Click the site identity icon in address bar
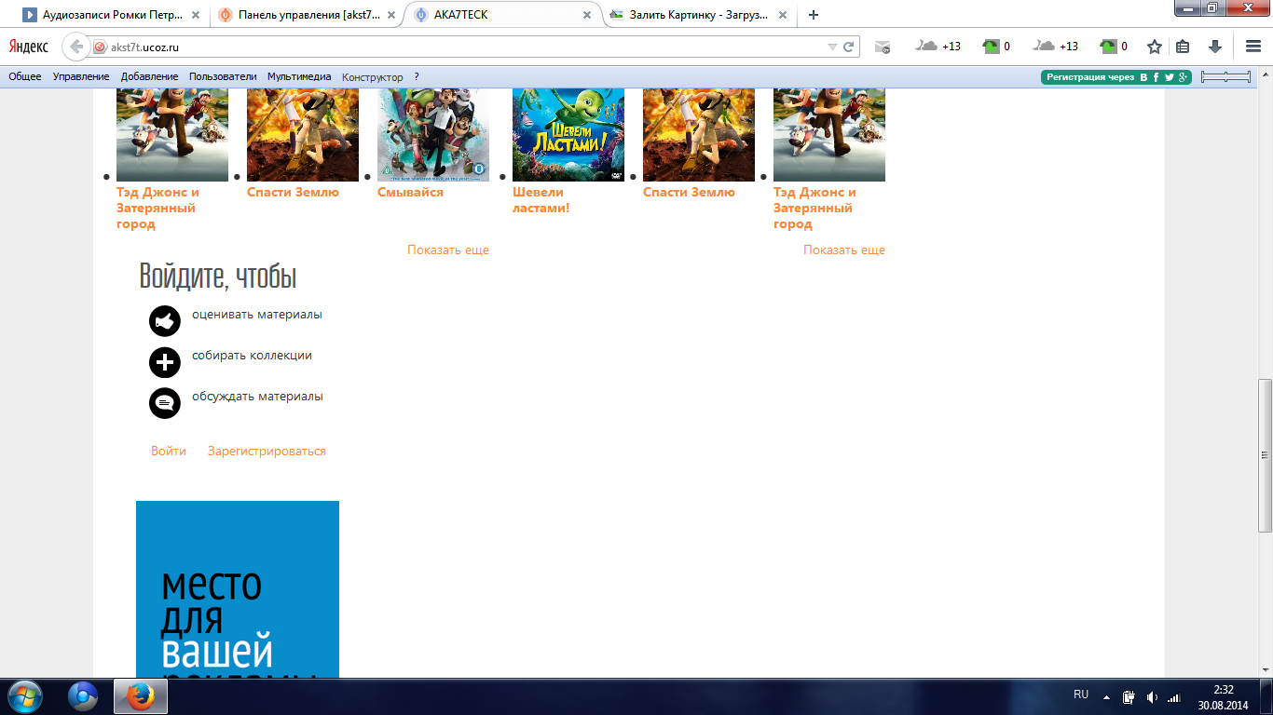Viewport: 1273px width, 715px height. point(100,47)
